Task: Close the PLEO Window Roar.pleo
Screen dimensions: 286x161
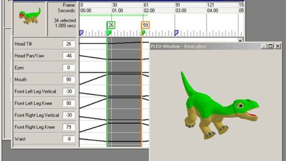Action: click(x=278, y=46)
